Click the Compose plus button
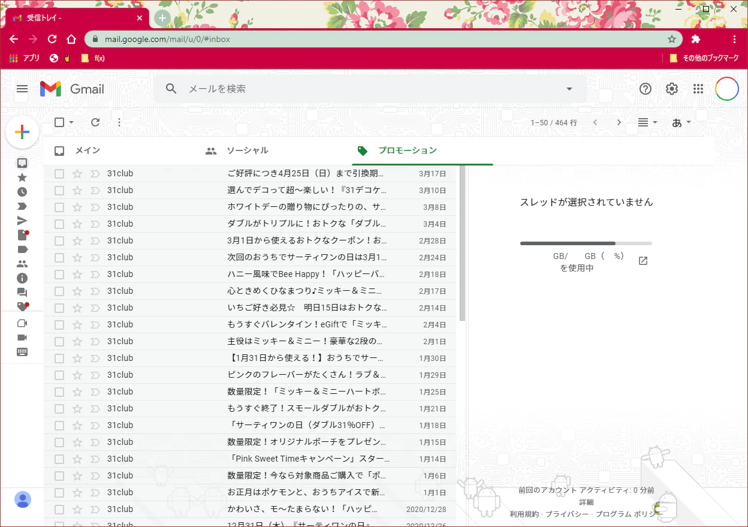The height and width of the screenshot is (527, 748). coord(22,132)
